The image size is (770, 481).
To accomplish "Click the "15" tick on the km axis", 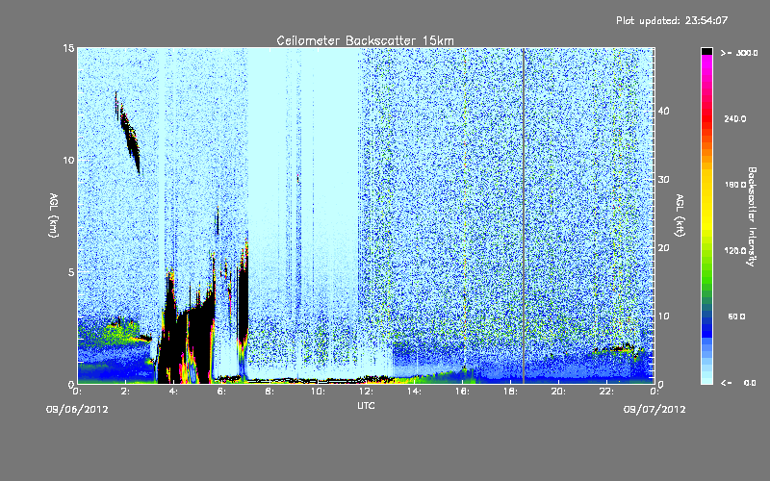I will point(68,48).
